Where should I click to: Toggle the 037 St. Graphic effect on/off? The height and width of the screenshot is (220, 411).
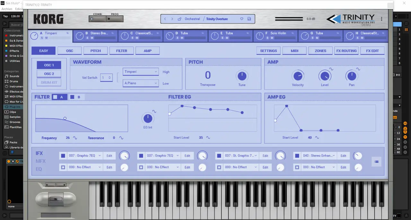[219, 156]
